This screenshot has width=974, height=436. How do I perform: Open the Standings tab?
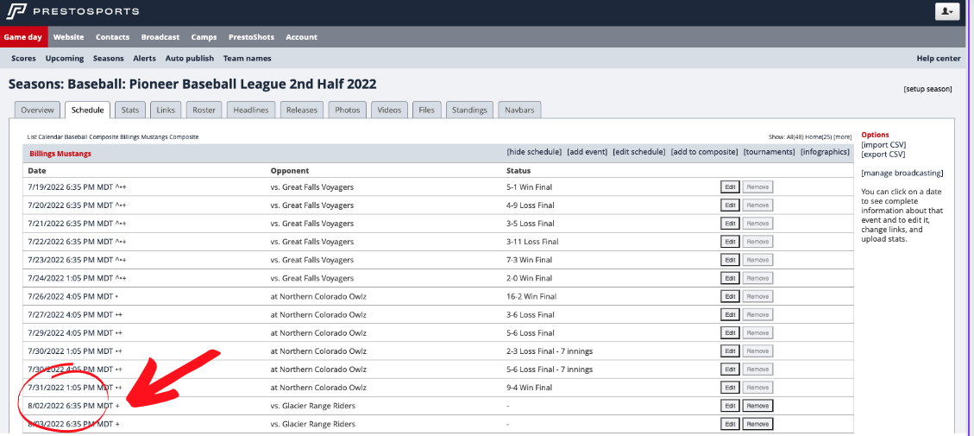469,110
